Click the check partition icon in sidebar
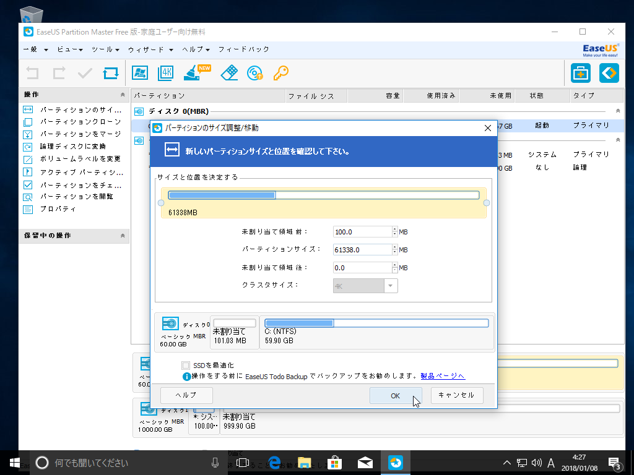 [x=28, y=185]
